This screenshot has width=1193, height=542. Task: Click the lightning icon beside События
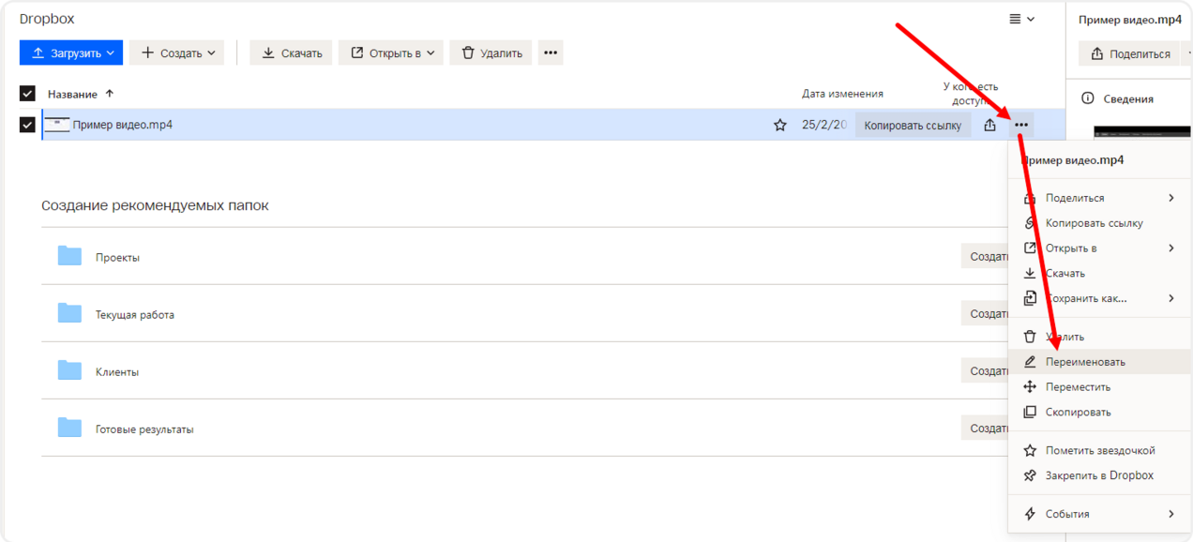tap(1030, 514)
